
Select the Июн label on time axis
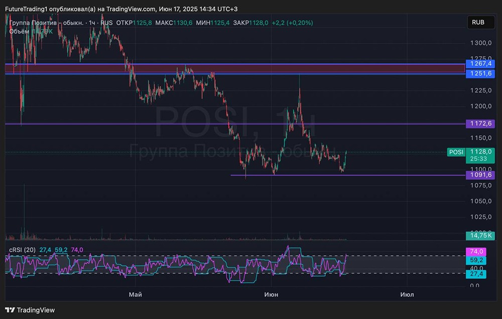pyautogui.click(x=271, y=294)
